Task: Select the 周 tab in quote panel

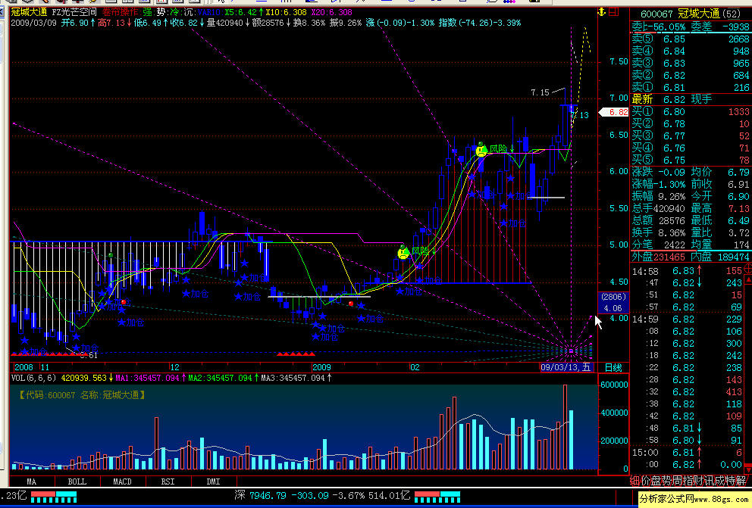Action: [677, 481]
